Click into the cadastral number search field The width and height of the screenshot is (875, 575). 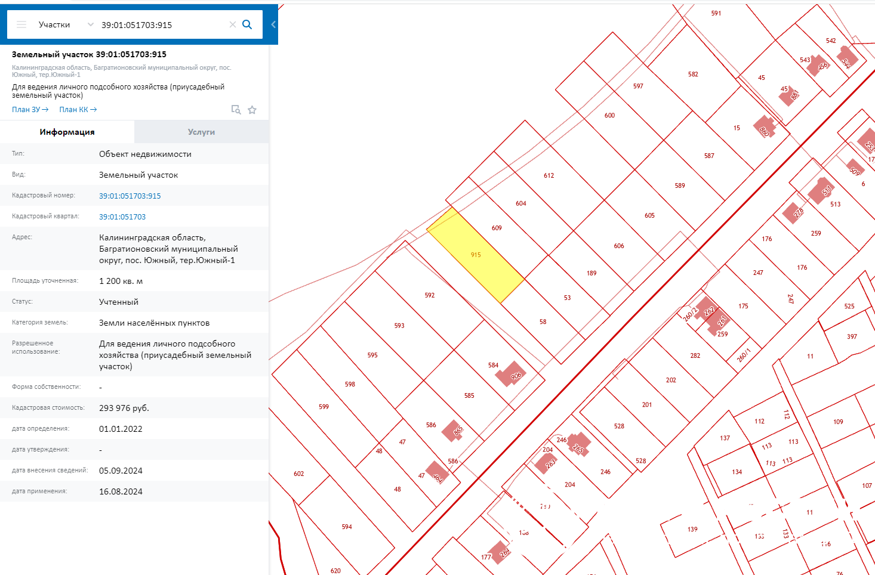pos(161,25)
